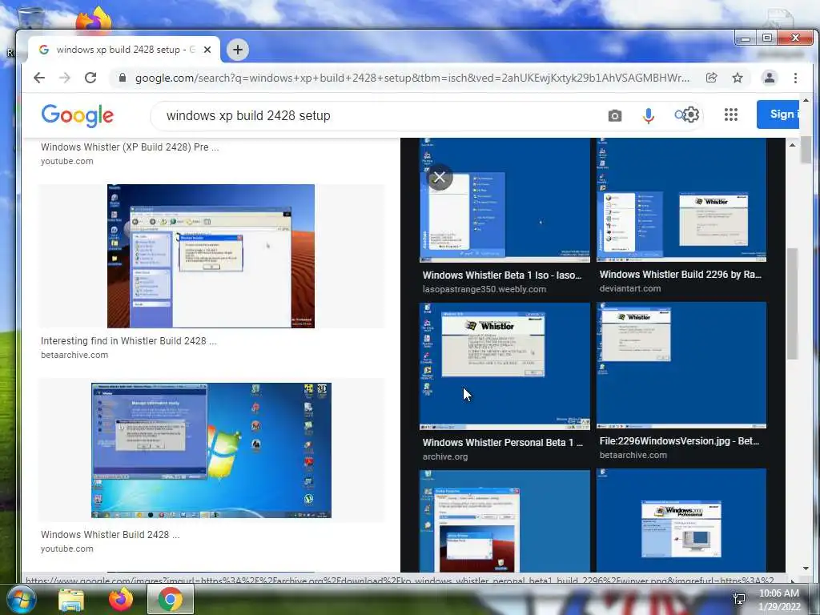Viewport: 820px width, 615px height.
Task: Open 'Windows Whistler (XP Build 2428) Pre ...' result title
Action: tap(130, 147)
